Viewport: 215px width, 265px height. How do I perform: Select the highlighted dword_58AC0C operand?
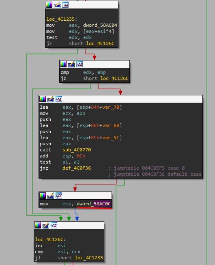click(94, 204)
